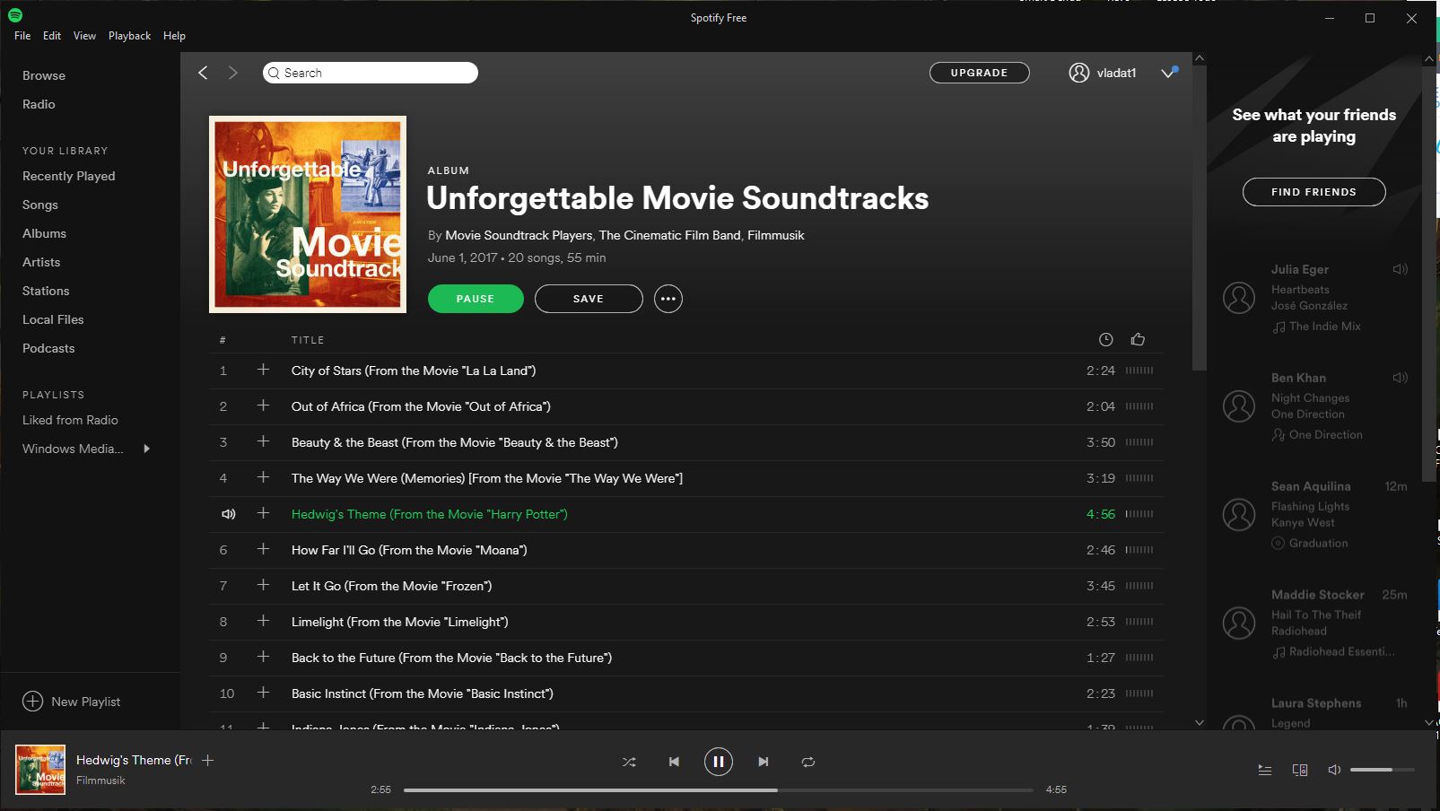Image resolution: width=1440 pixels, height=811 pixels.
Task: Adjust the volume slider
Action: pyautogui.click(x=1382, y=770)
